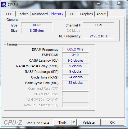Click OK to close CPU-Z

point(112,122)
